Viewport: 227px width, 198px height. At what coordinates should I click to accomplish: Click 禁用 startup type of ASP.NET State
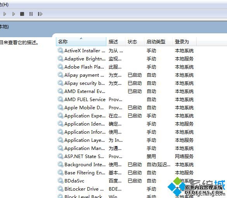[151, 157]
